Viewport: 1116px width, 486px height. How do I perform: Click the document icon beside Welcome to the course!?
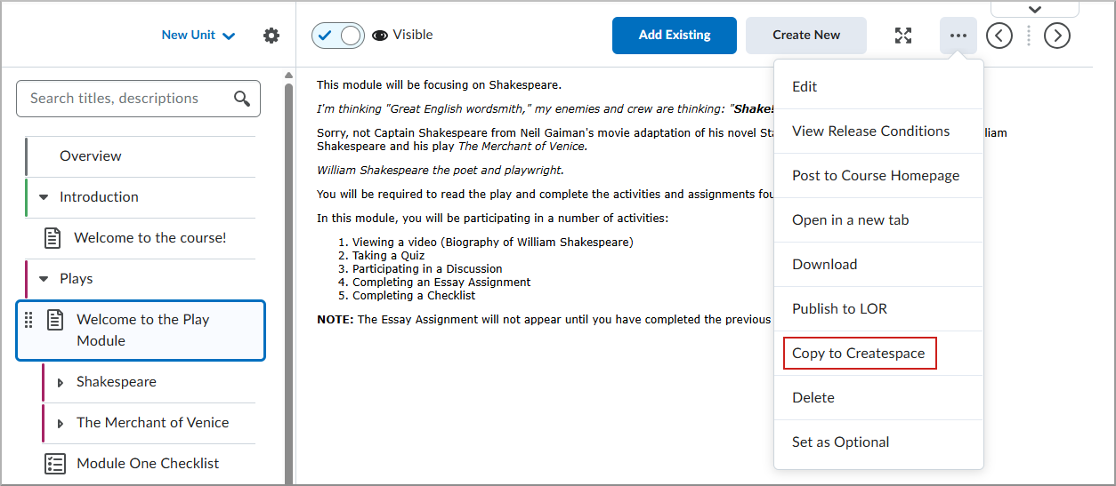tap(53, 238)
